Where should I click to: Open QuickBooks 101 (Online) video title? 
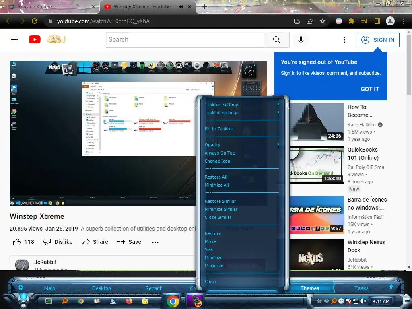tap(363, 154)
